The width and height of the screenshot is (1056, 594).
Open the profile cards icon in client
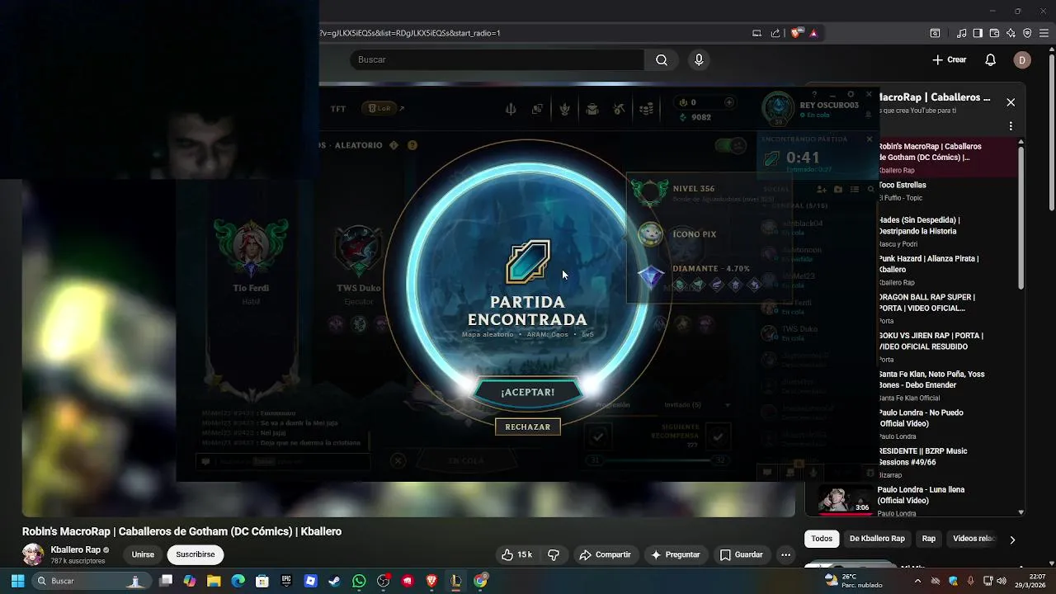click(x=537, y=109)
